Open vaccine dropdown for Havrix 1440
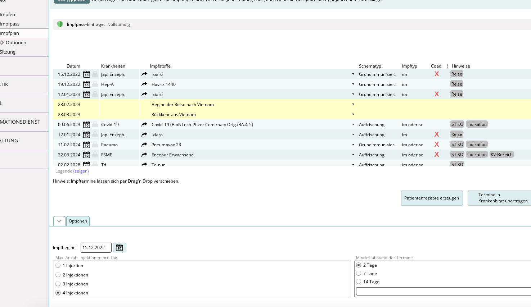 tap(353, 84)
